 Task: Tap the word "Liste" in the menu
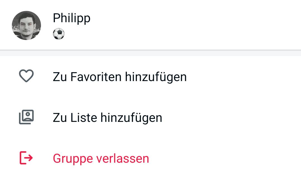[x=84, y=118]
